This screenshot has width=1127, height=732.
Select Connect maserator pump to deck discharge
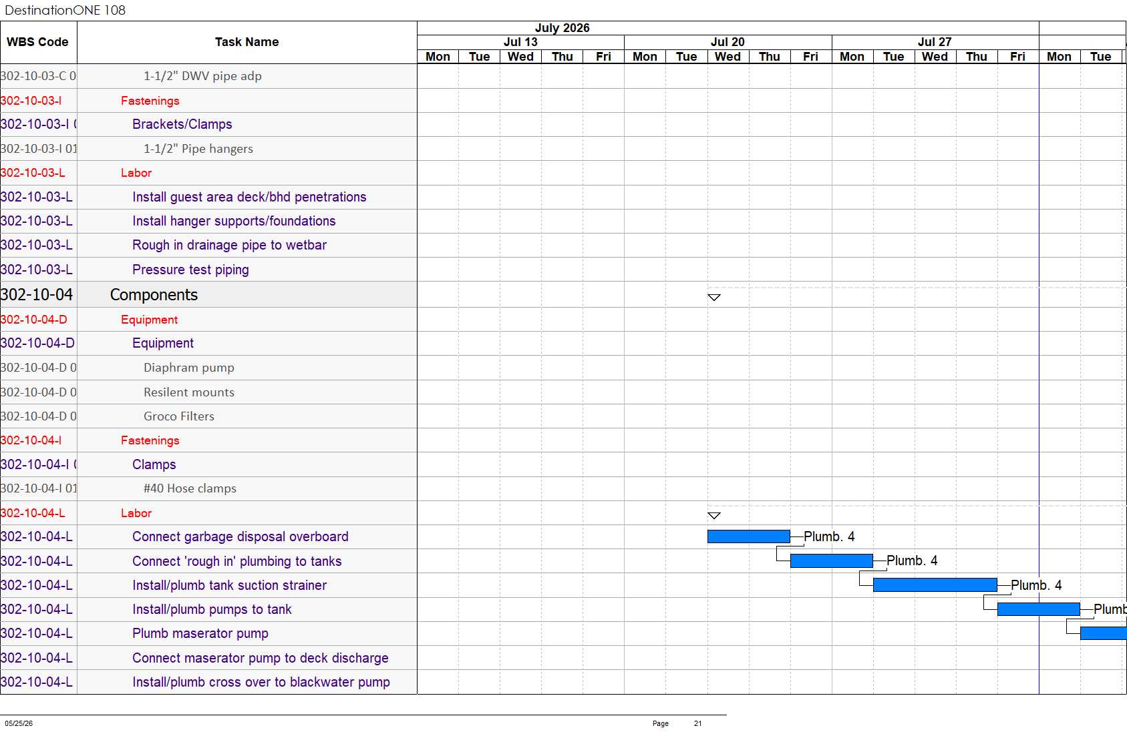coord(261,658)
